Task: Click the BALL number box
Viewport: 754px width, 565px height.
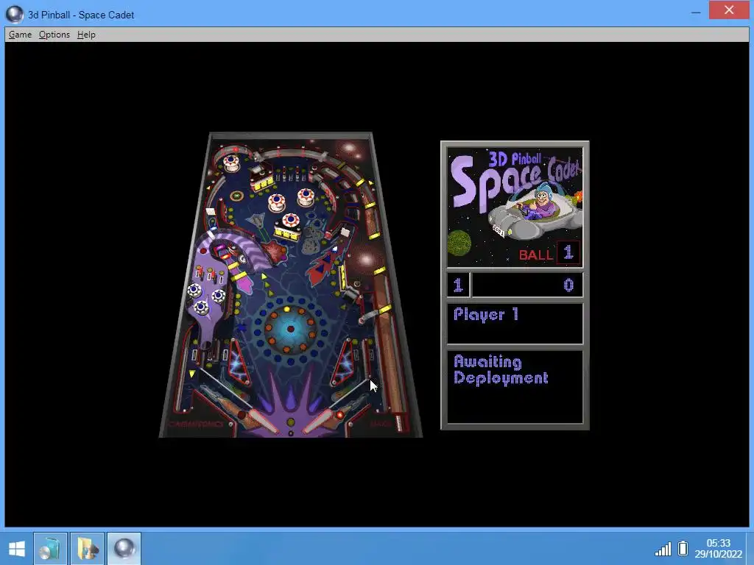Action: [x=568, y=253]
